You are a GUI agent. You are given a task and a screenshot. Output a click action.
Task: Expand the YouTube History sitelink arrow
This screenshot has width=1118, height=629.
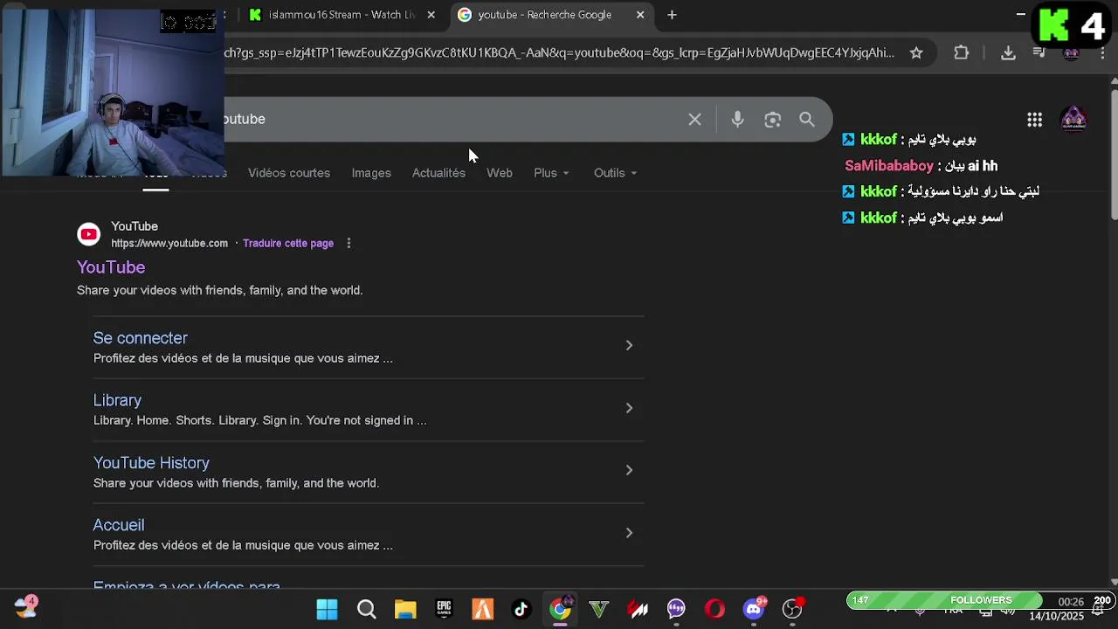(629, 471)
